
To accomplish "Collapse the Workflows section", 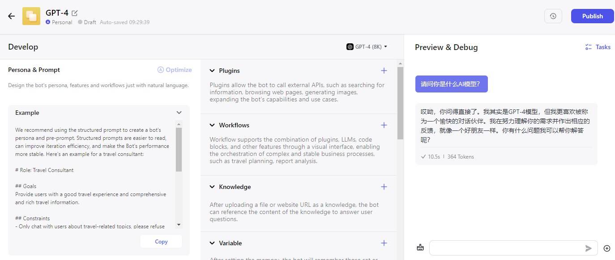I will click(x=212, y=125).
